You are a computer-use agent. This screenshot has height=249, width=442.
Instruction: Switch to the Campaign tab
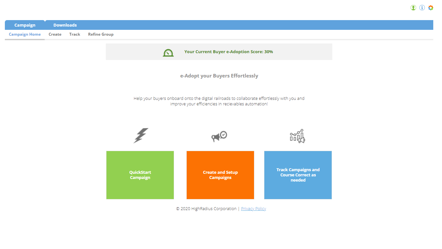(x=25, y=25)
